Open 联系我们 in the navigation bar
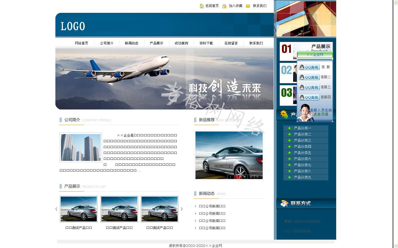This screenshot has width=398, height=248. coord(256,43)
